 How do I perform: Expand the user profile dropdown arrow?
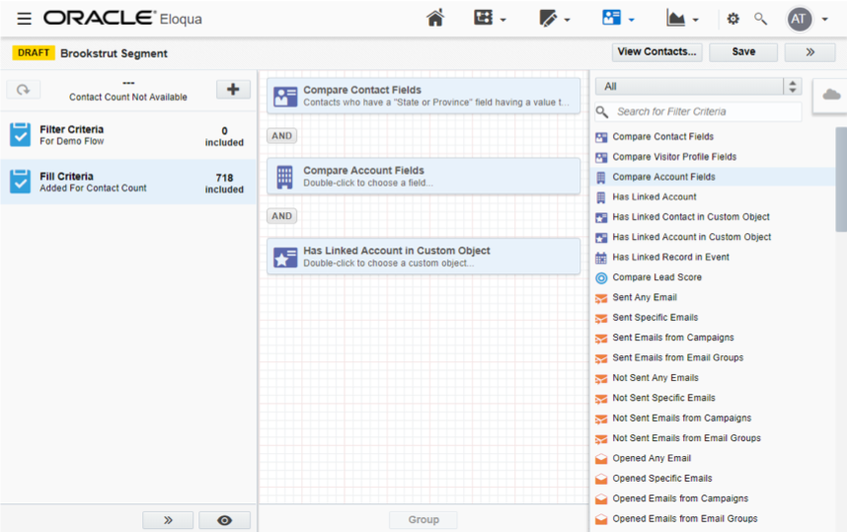coord(825,20)
